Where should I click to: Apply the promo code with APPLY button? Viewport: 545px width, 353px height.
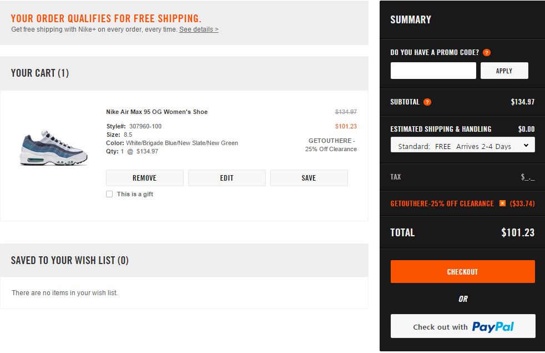504,71
